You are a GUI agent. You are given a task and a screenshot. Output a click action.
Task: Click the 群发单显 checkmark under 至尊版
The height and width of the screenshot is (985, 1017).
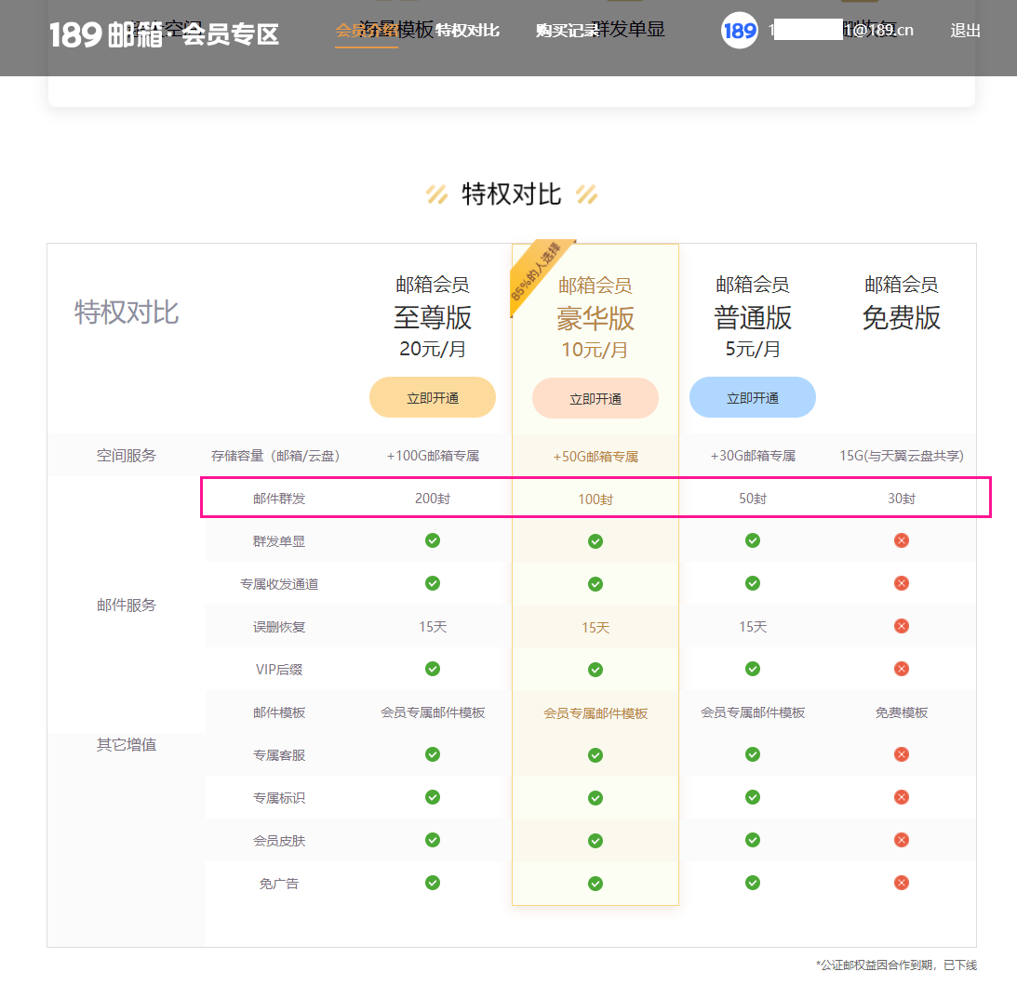click(433, 540)
